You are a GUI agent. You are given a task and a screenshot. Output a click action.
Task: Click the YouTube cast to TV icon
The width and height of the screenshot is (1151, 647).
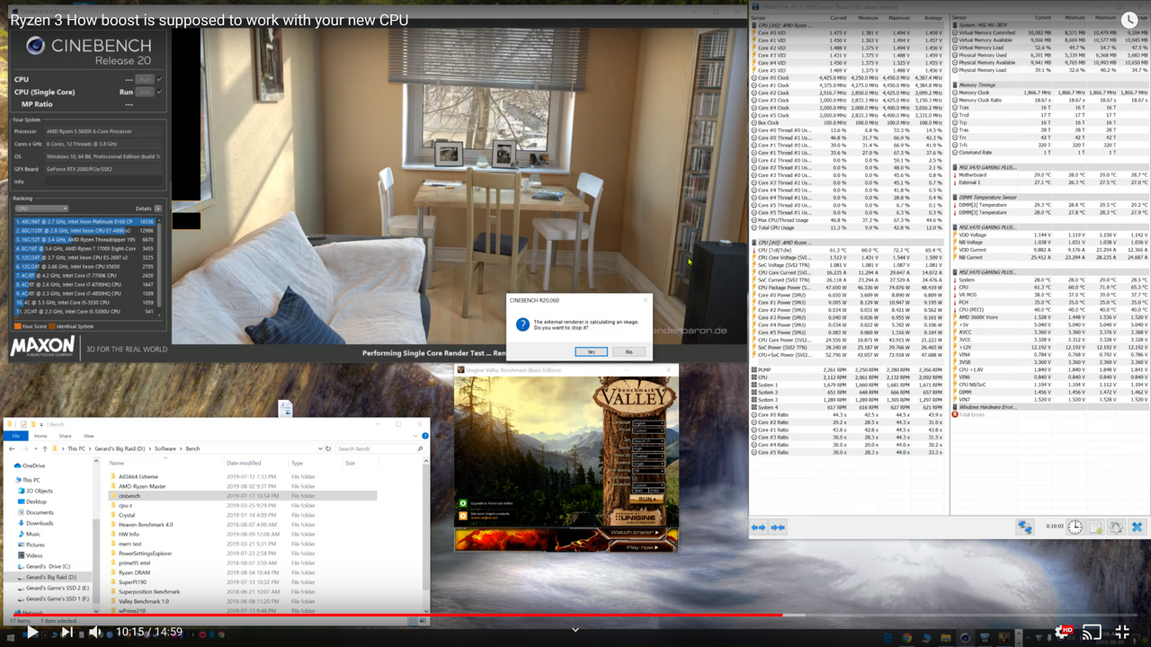[x=1091, y=632]
